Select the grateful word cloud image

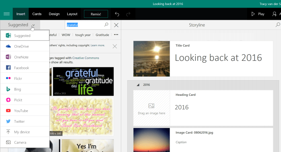(x=83, y=81)
